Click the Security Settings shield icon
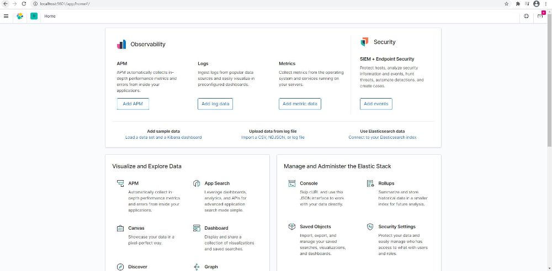Screen dimensions: 552x271 point(370,227)
